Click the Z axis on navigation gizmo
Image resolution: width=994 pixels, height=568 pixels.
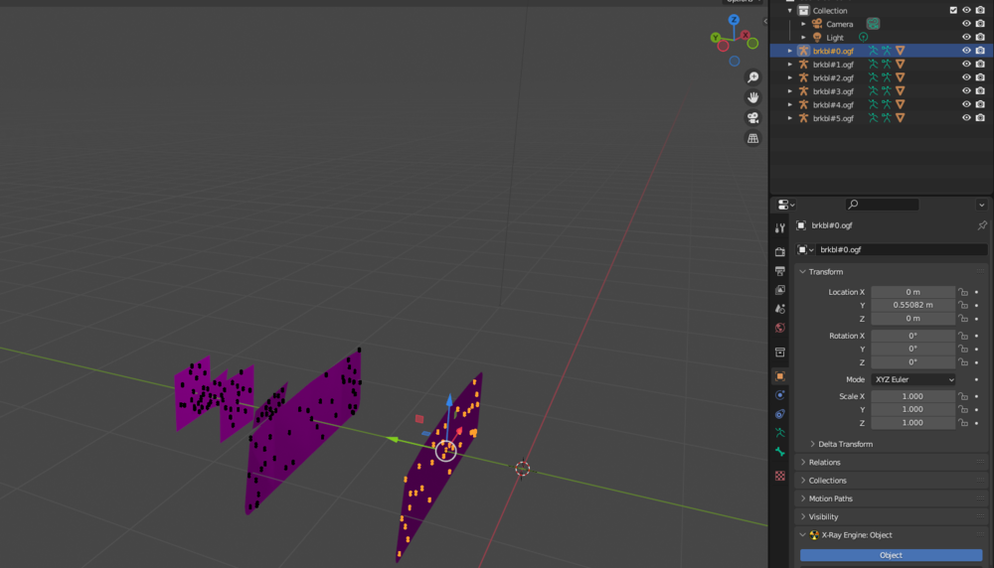(735, 20)
